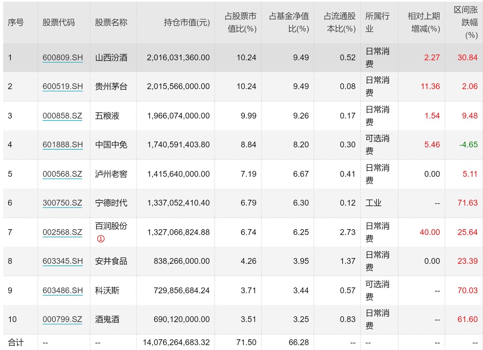Screen dimensions: 483x350
Task: Click total net value ratio 66.28
Action: tap(299, 342)
